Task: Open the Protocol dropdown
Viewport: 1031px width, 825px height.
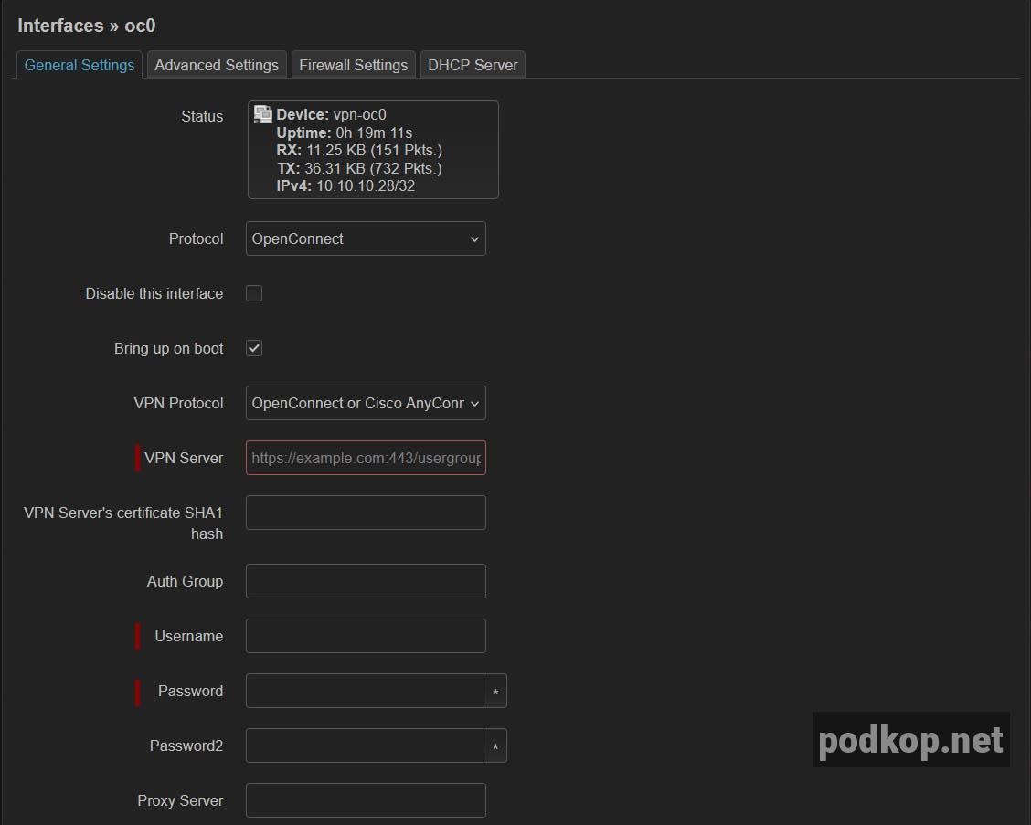Action: (x=366, y=238)
